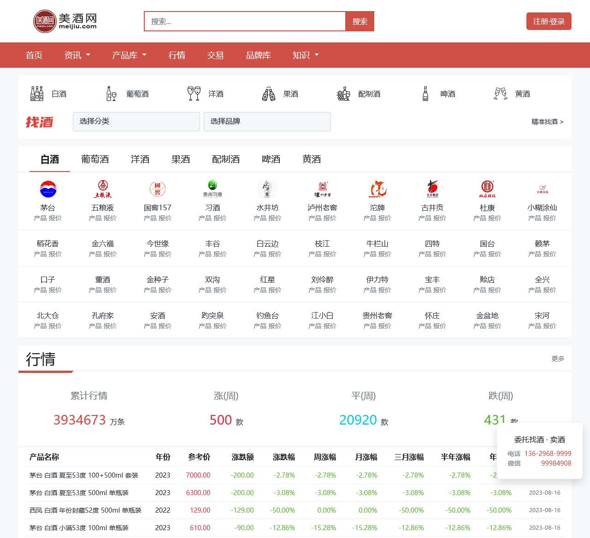Open the 选择分类 dropdown
590x538 pixels.
click(x=136, y=121)
